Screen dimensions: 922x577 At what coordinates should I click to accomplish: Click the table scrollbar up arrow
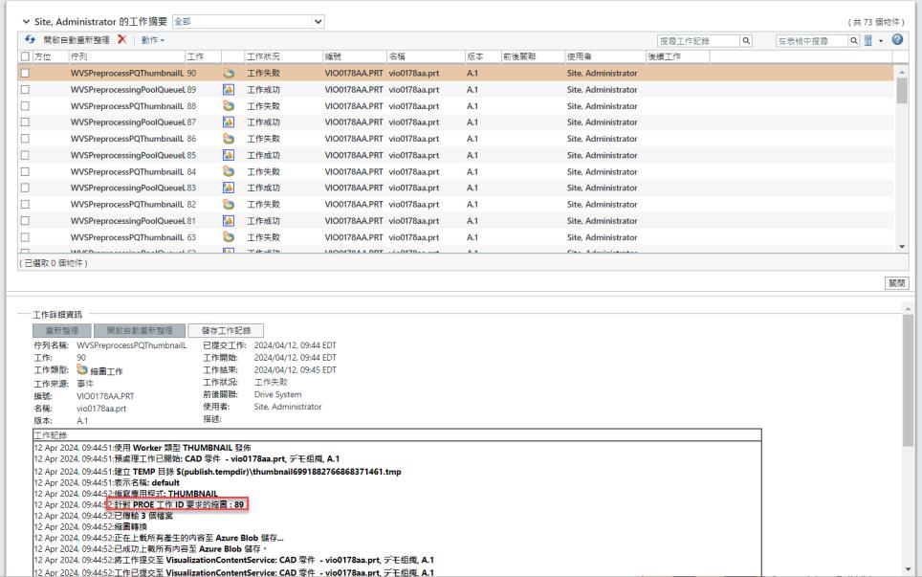(902, 71)
